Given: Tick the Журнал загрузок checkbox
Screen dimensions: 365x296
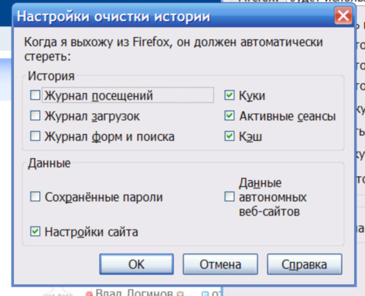Looking at the screenshot, I should point(35,115).
